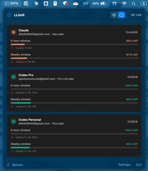Click the Claude starburst menu bar icon
The height and width of the screenshot is (171, 148).
36,3
